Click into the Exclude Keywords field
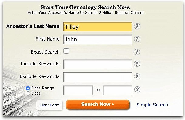 click(98, 77)
